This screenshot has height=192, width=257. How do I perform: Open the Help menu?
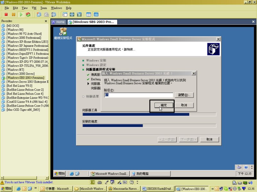[x=68, y=8]
